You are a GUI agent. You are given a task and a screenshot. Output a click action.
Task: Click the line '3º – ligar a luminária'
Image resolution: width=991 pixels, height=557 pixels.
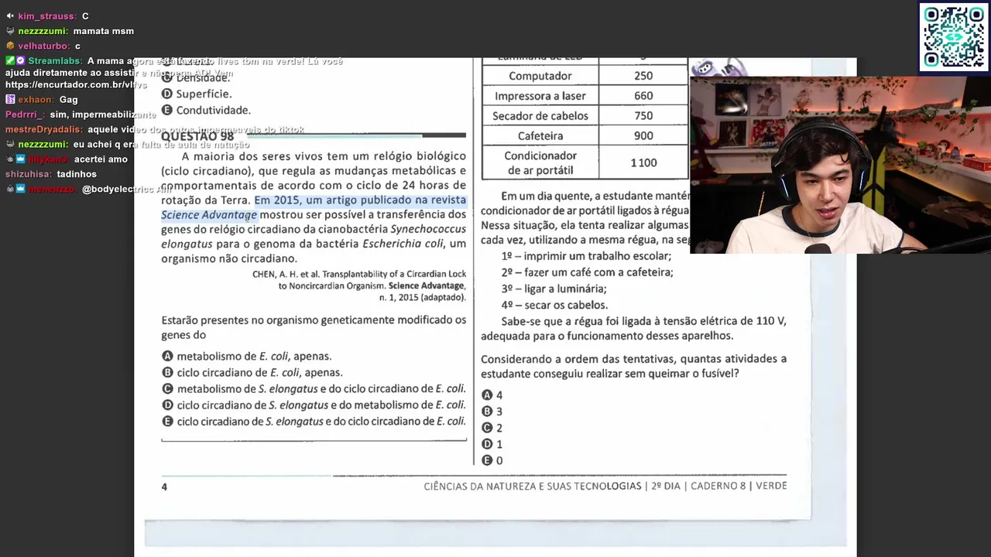click(x=554, y=289)
